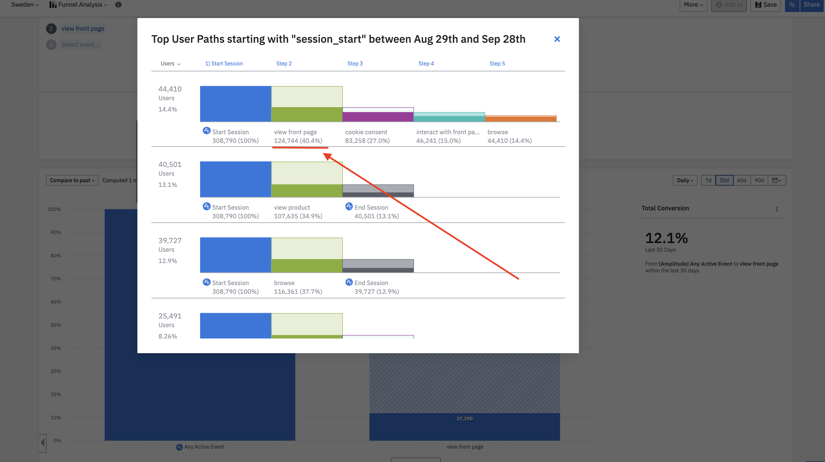The width and height of the screenshot is (825, 462).
Task: Click the Funnel Analysis chart type icon
Action: pos(53,5)
